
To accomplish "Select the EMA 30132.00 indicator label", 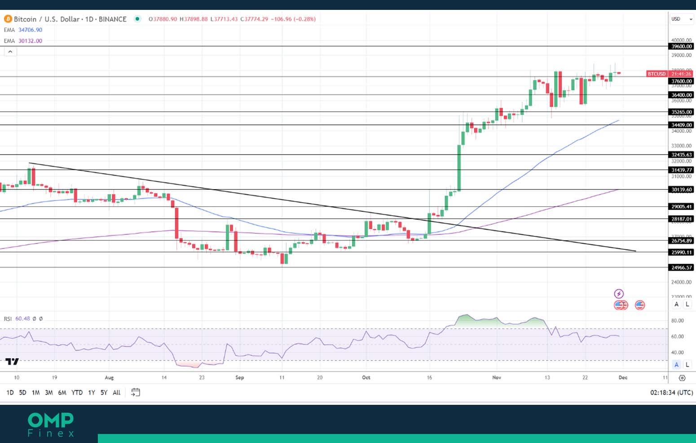I will pyautogui.click(x=23, y=41).
